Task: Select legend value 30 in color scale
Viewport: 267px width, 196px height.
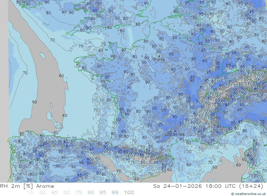Action: coord(42,193)
